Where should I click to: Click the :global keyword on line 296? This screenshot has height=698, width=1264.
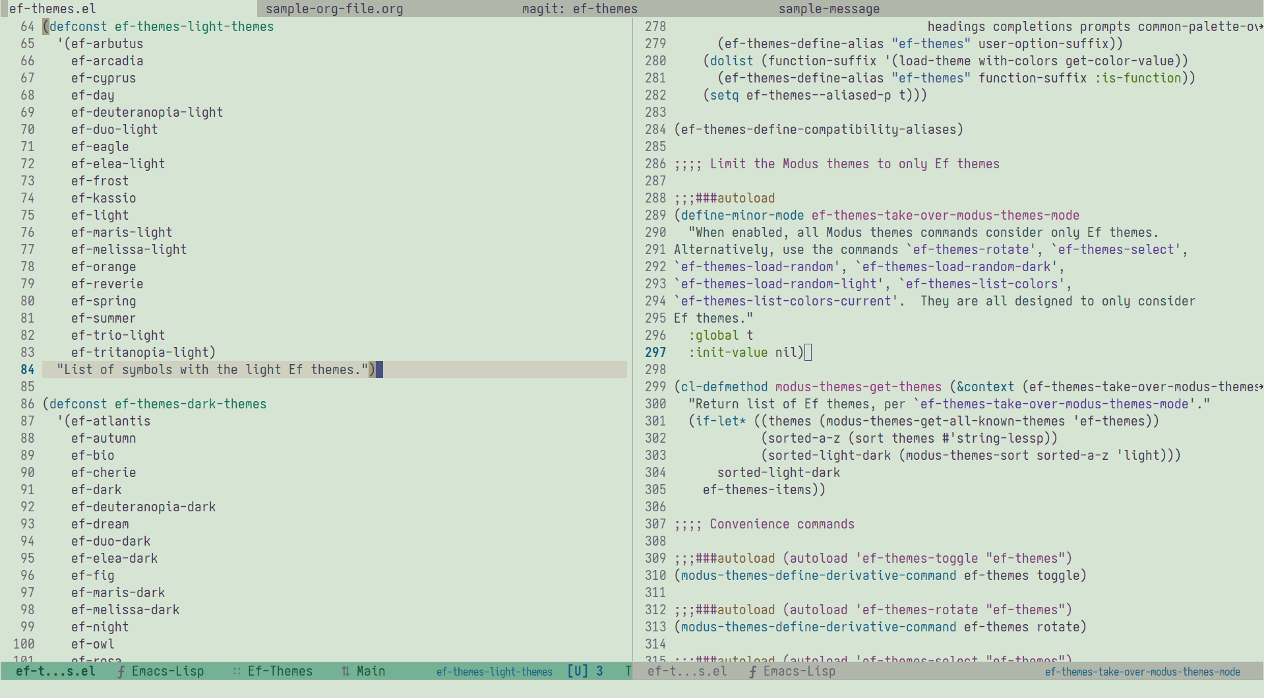pos(713,335)
